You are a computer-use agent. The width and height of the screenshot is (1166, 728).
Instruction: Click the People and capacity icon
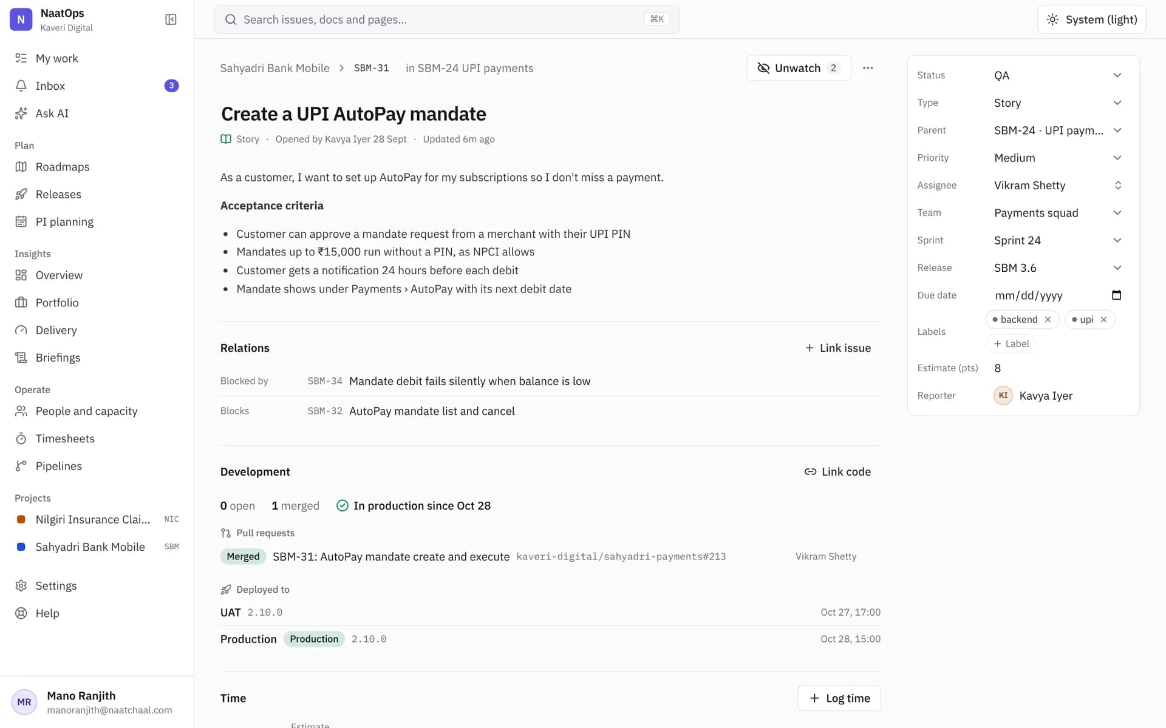(x=21, y=411)
